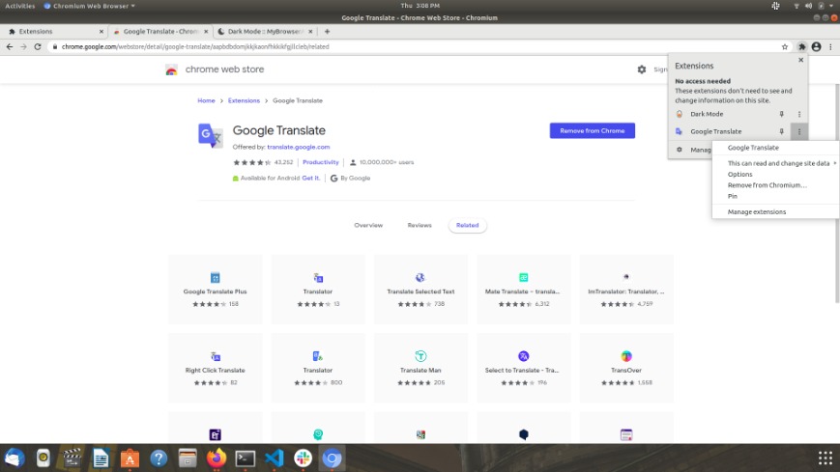The image size is (840, 472).
Task: Close the Extensions popup panel
Action: [x=801, y=60]
